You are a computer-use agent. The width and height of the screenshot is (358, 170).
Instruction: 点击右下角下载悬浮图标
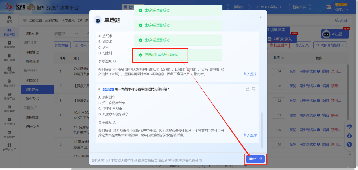pos(349,136)
